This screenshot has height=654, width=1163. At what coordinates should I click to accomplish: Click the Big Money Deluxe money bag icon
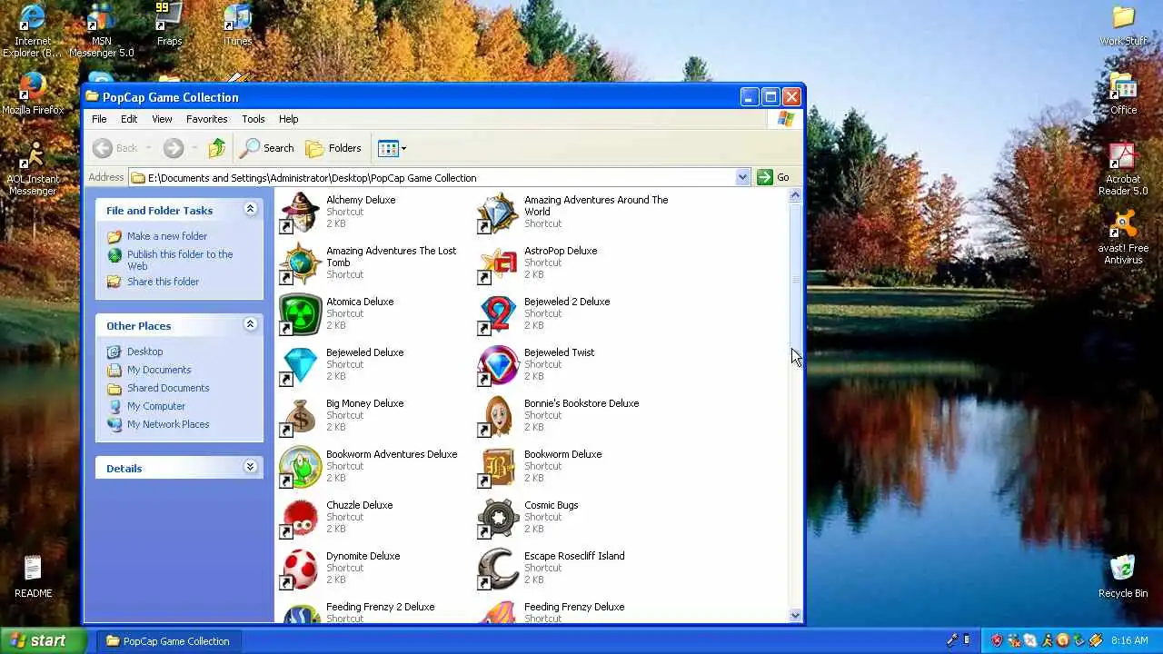[300, 416]
